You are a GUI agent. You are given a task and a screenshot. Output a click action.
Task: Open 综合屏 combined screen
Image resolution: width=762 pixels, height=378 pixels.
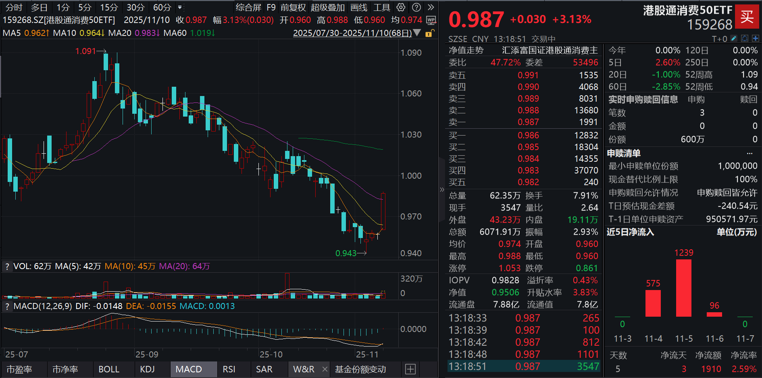point(248,7)
